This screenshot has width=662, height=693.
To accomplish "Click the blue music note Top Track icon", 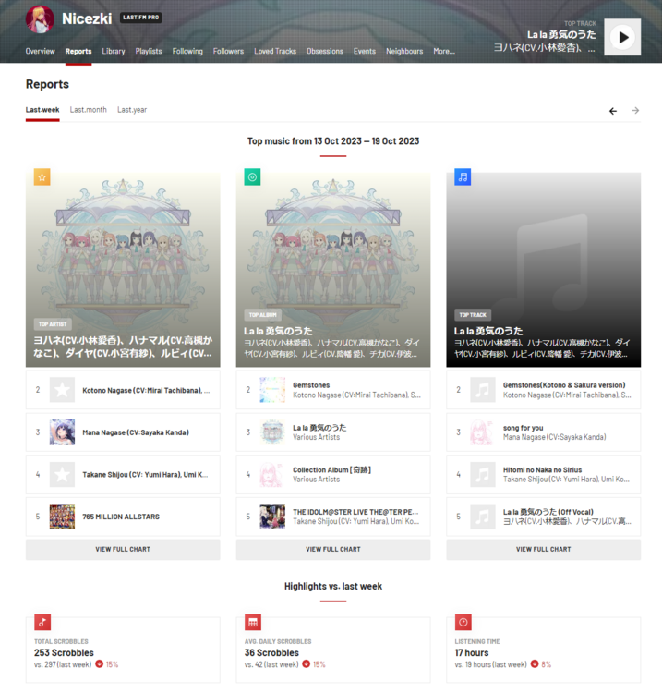I will [x=463, y=176].
